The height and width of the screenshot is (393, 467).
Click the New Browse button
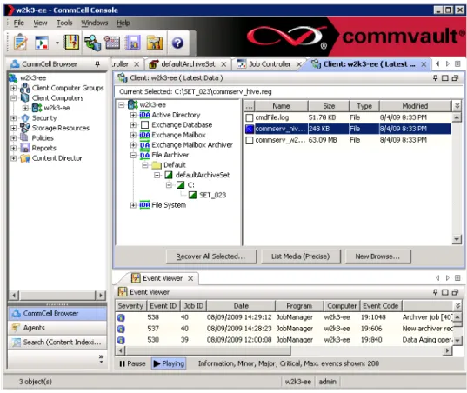point(377,256)
